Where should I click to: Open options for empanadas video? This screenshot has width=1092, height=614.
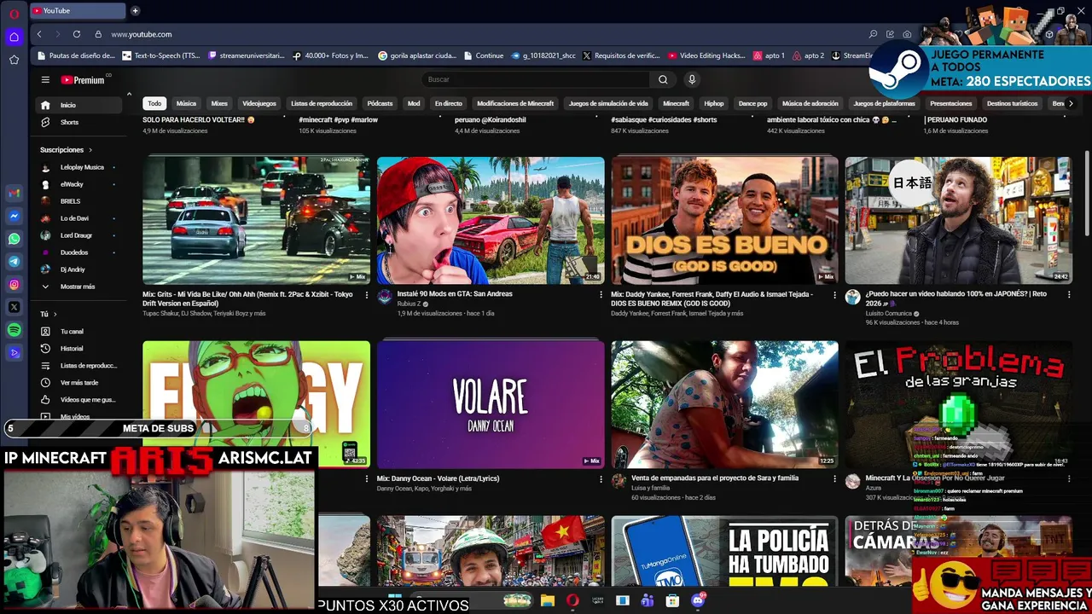[835, 479]
